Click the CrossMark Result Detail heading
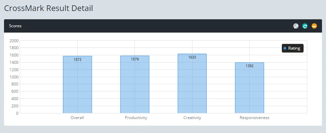326x133 pixels. point(49,8)
